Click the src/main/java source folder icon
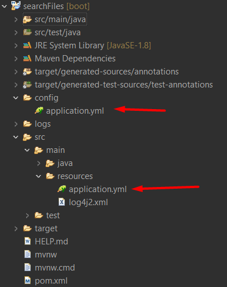The height and width of the screenshot is (287, 227). tap(27, 19)
